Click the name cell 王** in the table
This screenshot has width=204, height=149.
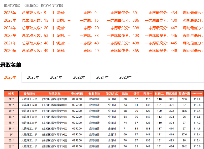(x=11, y=146)
